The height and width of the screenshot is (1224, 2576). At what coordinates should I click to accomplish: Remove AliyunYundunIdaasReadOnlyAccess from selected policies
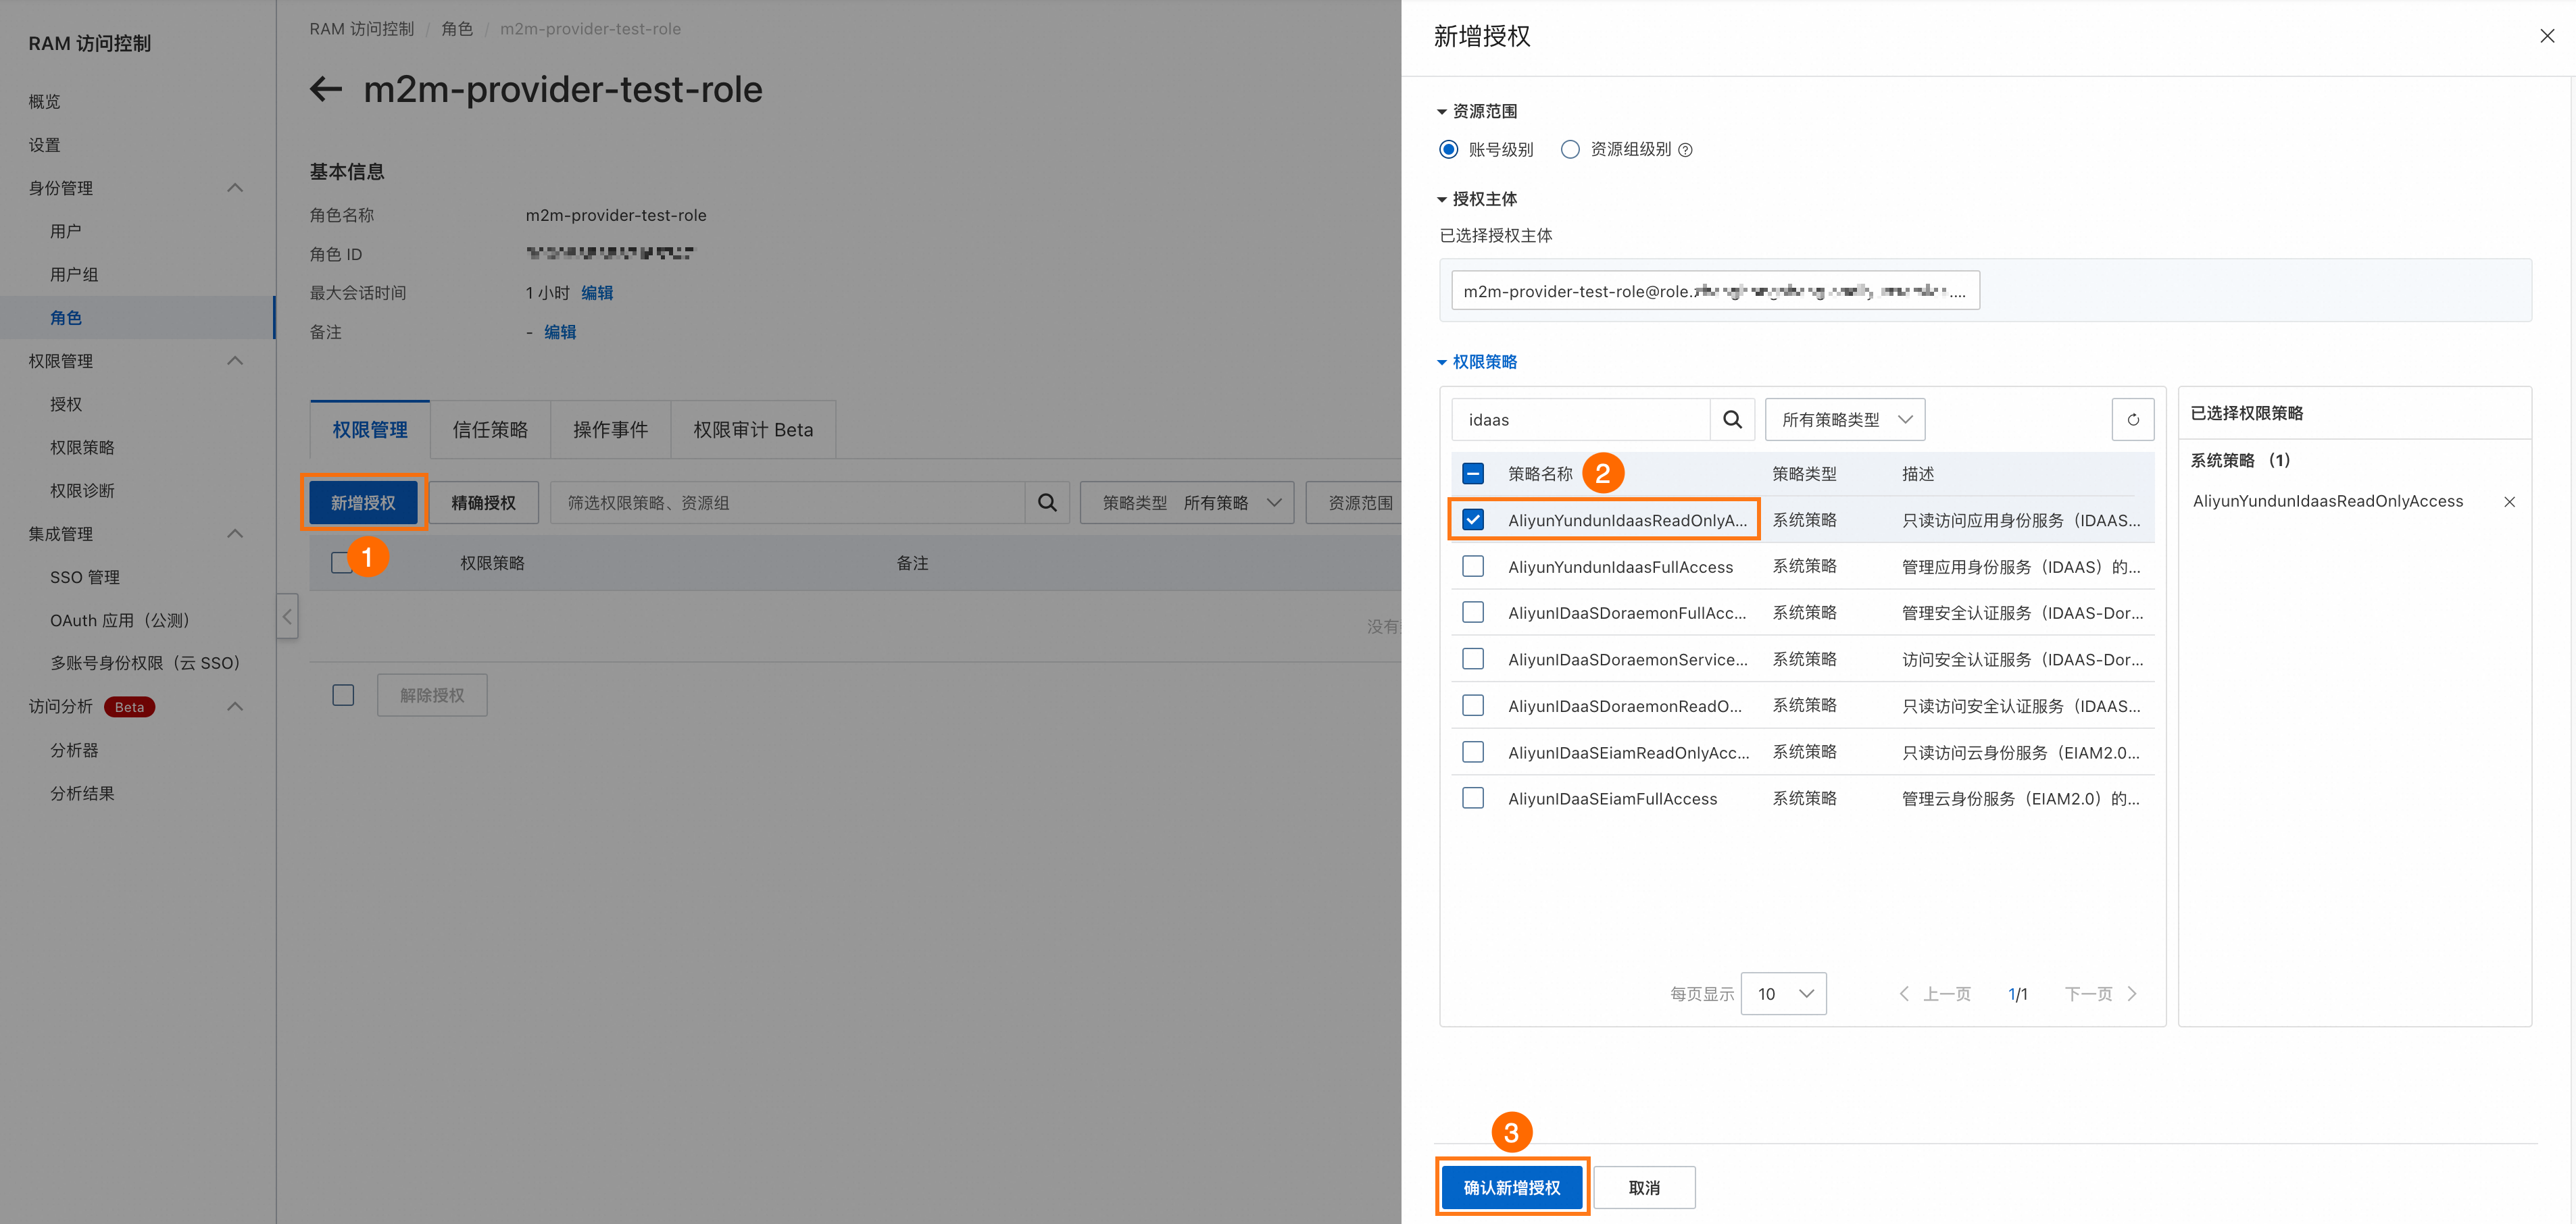pos(2508,502)
